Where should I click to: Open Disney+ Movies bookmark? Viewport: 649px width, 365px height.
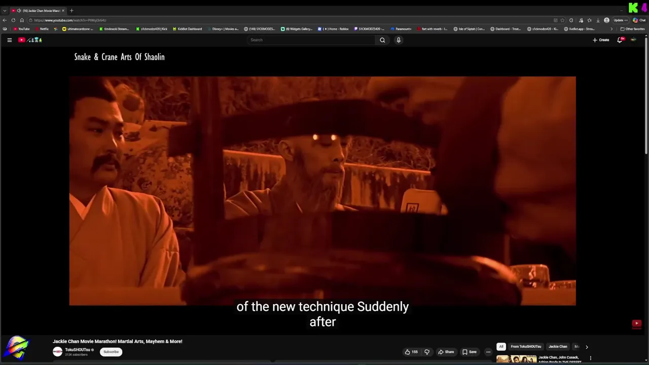[x=223, y=29]
